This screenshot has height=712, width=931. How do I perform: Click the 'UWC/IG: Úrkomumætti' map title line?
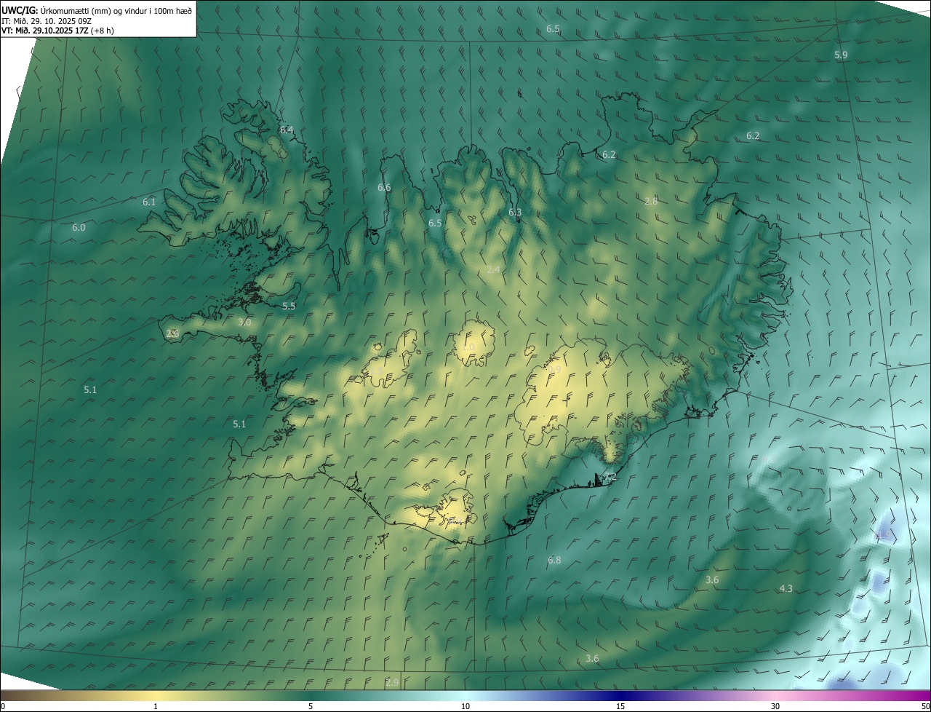[96, 9]
